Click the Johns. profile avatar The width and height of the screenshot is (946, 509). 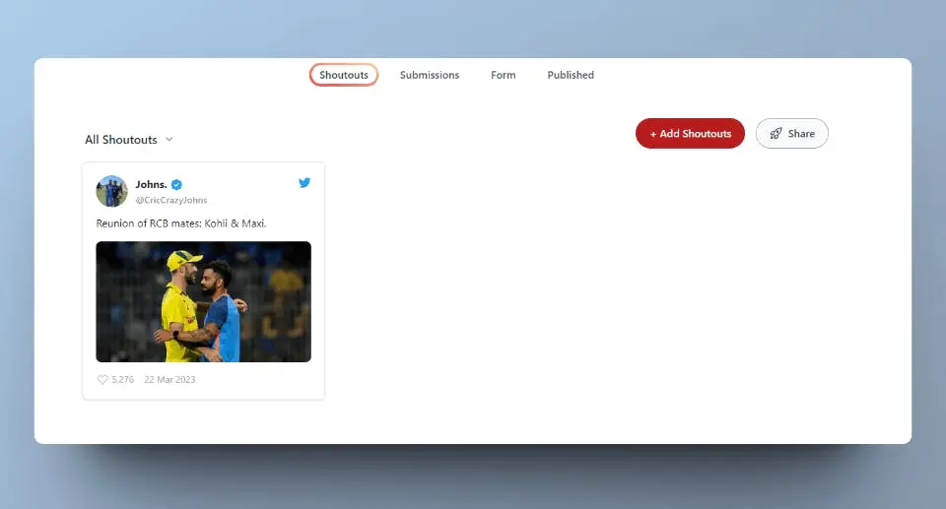pyautogui.click(x=111, y=191)
